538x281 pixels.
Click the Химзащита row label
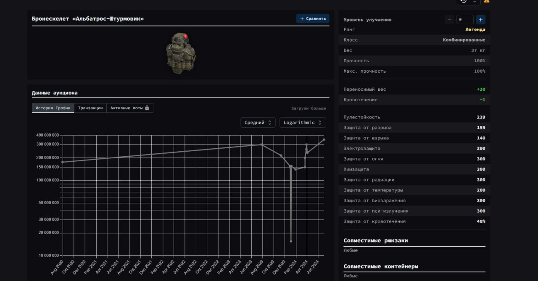point(356,169)
